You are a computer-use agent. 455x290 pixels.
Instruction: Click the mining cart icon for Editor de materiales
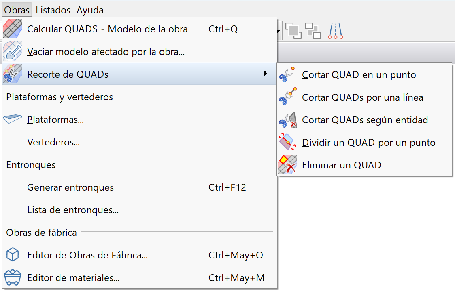(x=13, y=278)
